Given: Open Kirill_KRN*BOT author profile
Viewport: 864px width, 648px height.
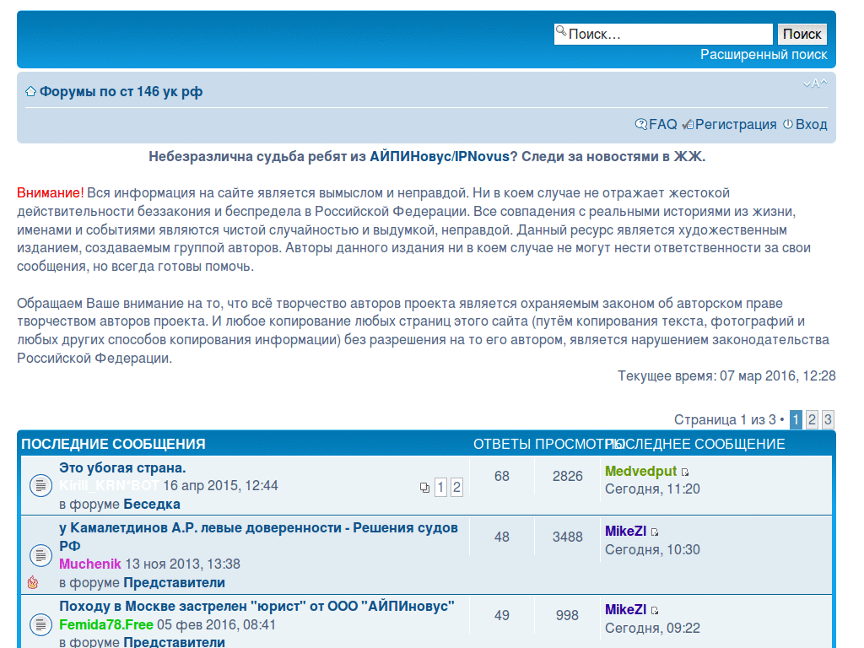Looking at the screenshot, I should point(109,485).
